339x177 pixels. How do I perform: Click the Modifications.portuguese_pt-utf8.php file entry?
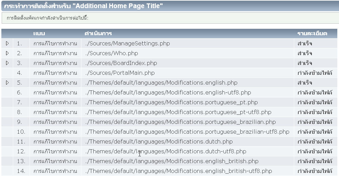click(x=178, y=112)
